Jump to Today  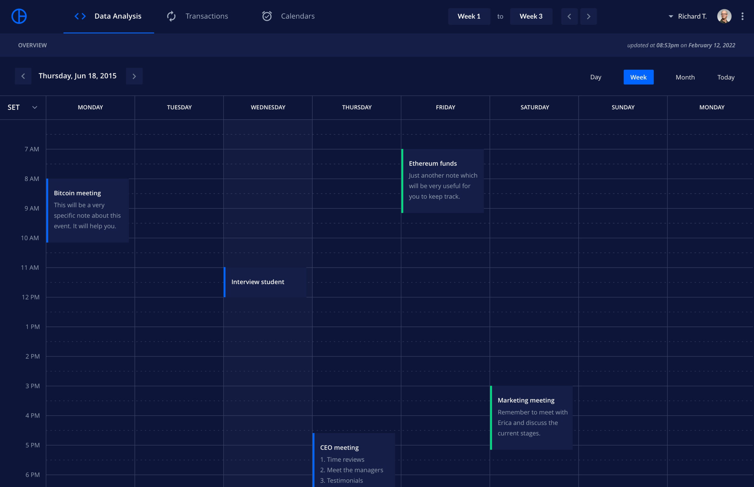pos(725,77)
